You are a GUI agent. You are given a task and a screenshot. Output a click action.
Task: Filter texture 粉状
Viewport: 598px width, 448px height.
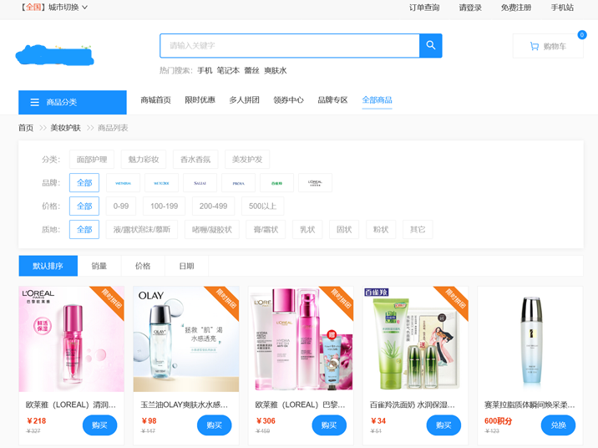tap(381, 229)
